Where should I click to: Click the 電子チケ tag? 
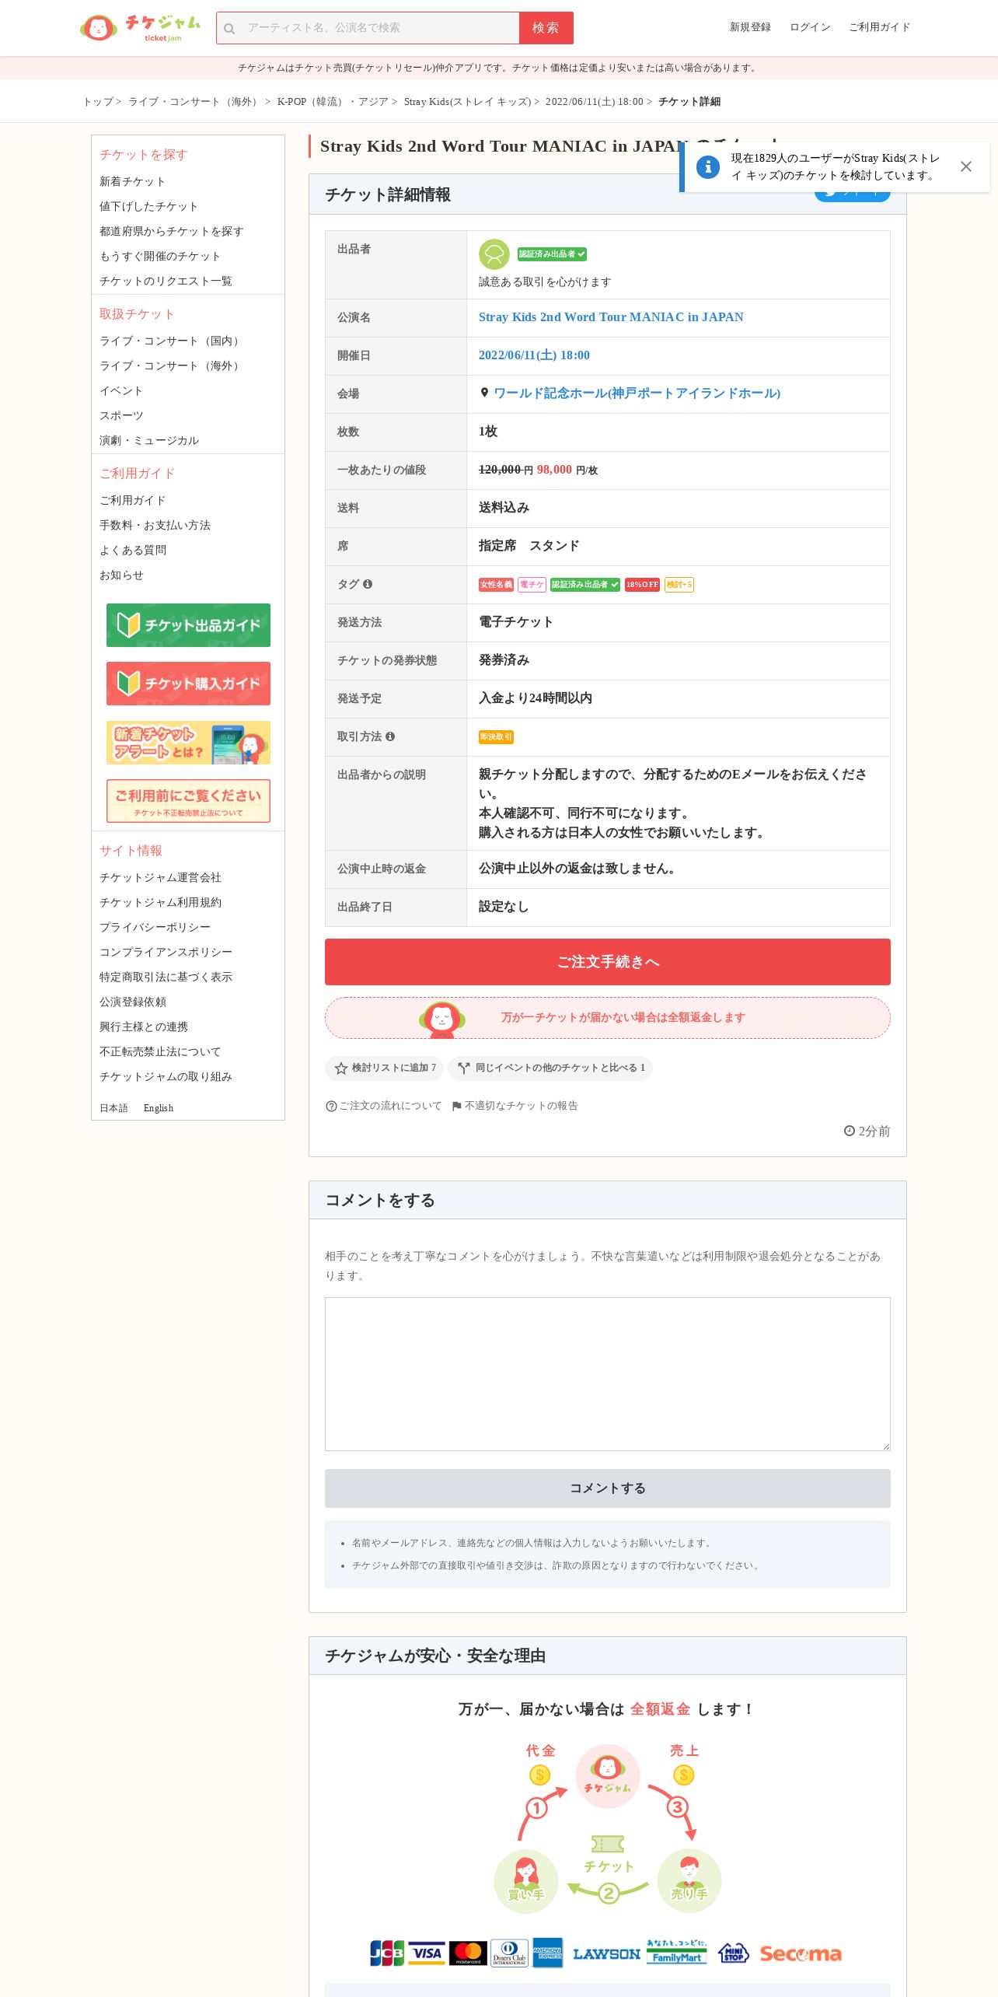click(x=532, y=585)
